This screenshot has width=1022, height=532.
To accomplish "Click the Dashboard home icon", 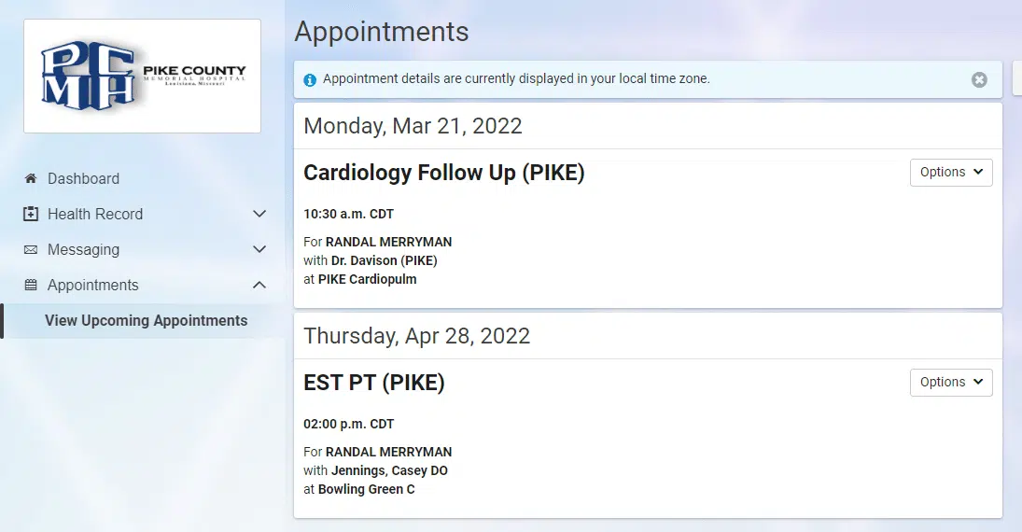I will tap(31, 178).
